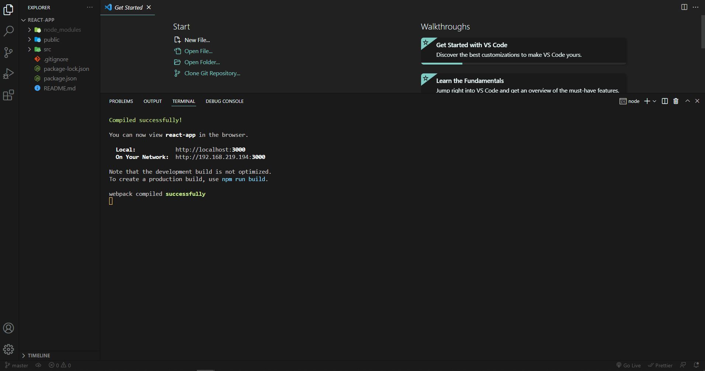Open the Accounts menu icon
This screenshot has height=371, width=705.
tap(8, 328)
